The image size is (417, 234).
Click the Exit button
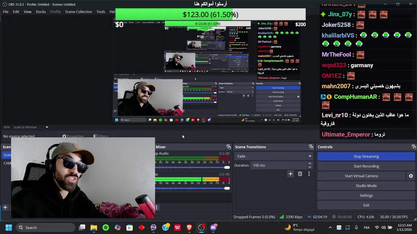(366, 205)
